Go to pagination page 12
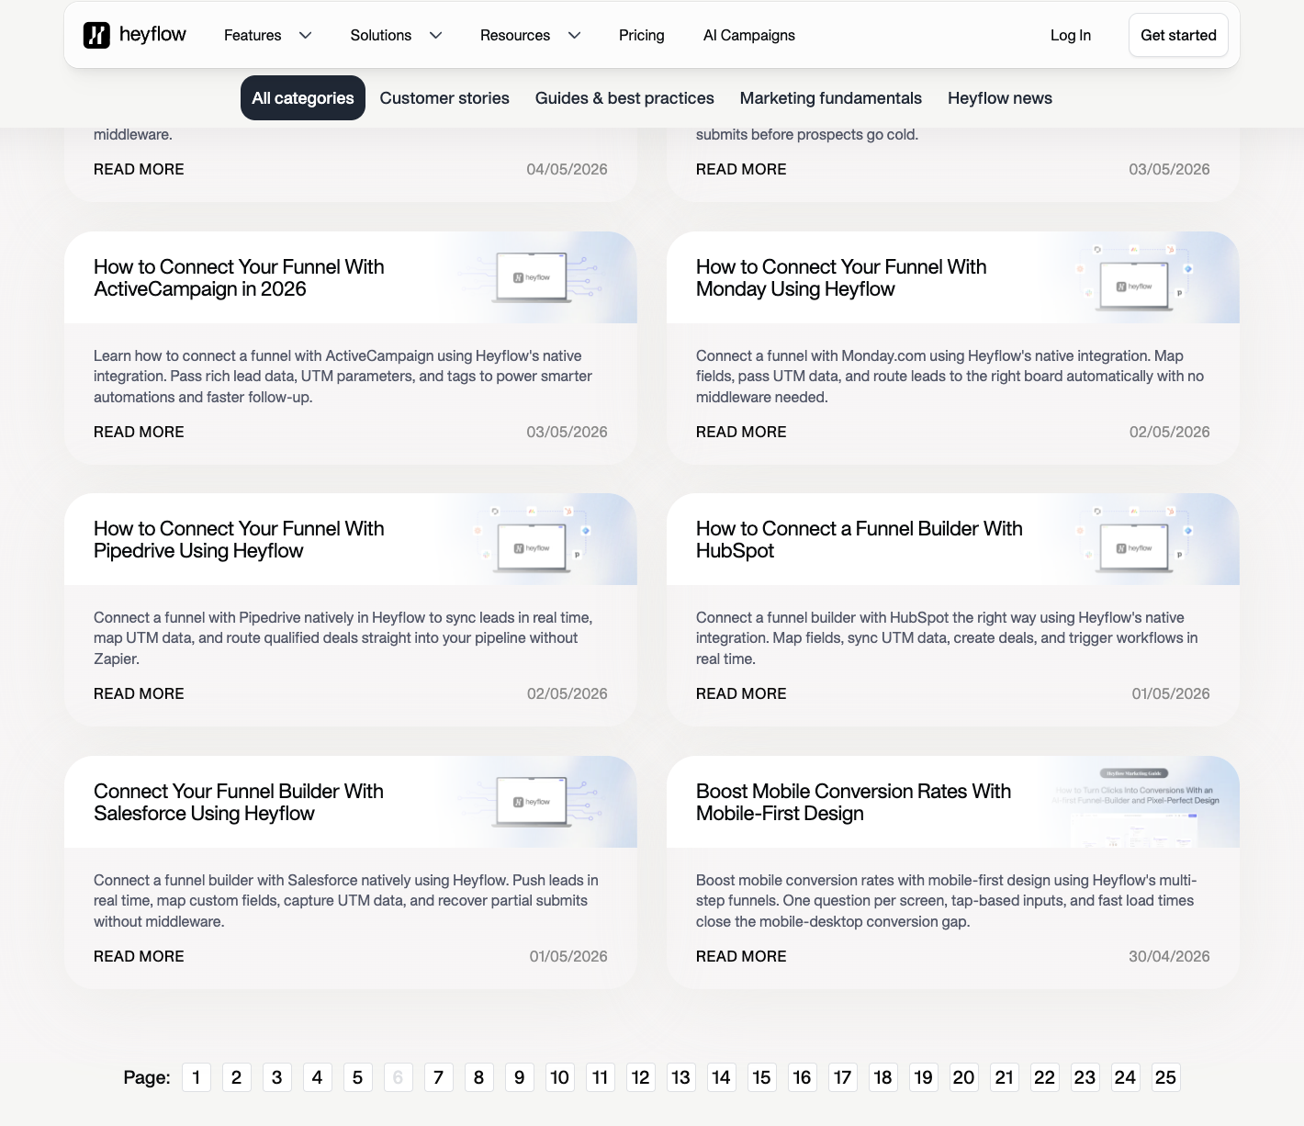 click(x=641, y=1077)
